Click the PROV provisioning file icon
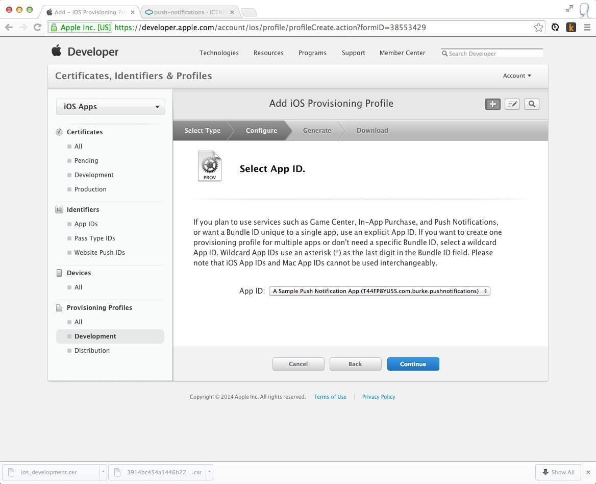Viewport: 596px width, 484px height. pyautogui.click(x=210, y=166)
